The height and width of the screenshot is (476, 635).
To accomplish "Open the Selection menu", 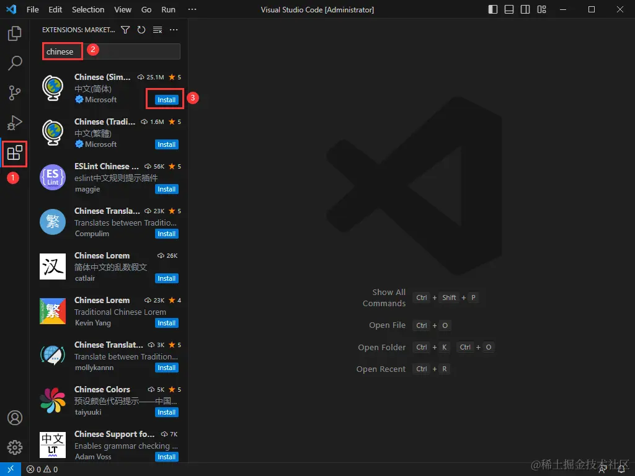I will click(88, 9).
